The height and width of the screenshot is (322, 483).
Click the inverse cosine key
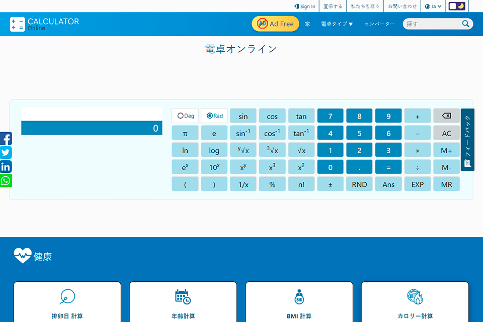272,133
